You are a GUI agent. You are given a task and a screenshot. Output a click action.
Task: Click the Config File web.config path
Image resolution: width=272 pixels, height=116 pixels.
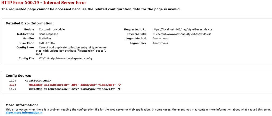tap(65, 58)
